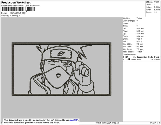Click the N# column header in Stop Sequence
161x125 pixels.
coord(127,57)
